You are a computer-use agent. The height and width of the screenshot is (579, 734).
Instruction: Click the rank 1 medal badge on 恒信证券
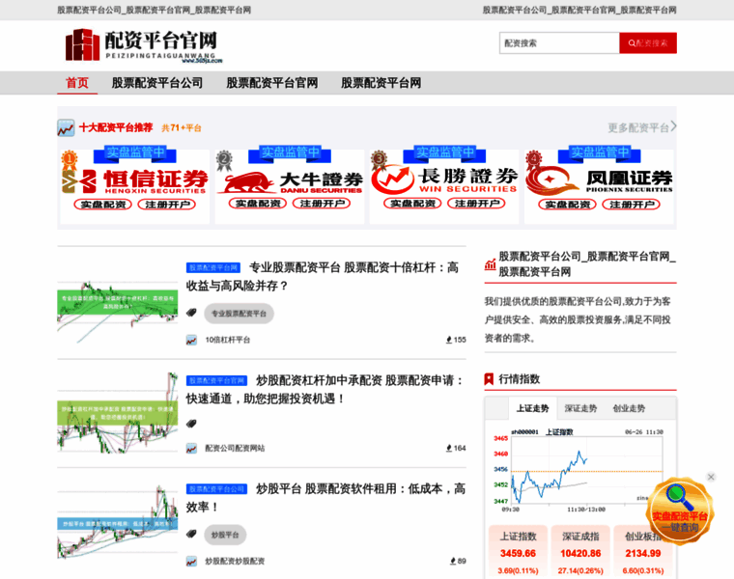(x=70, y=159)
